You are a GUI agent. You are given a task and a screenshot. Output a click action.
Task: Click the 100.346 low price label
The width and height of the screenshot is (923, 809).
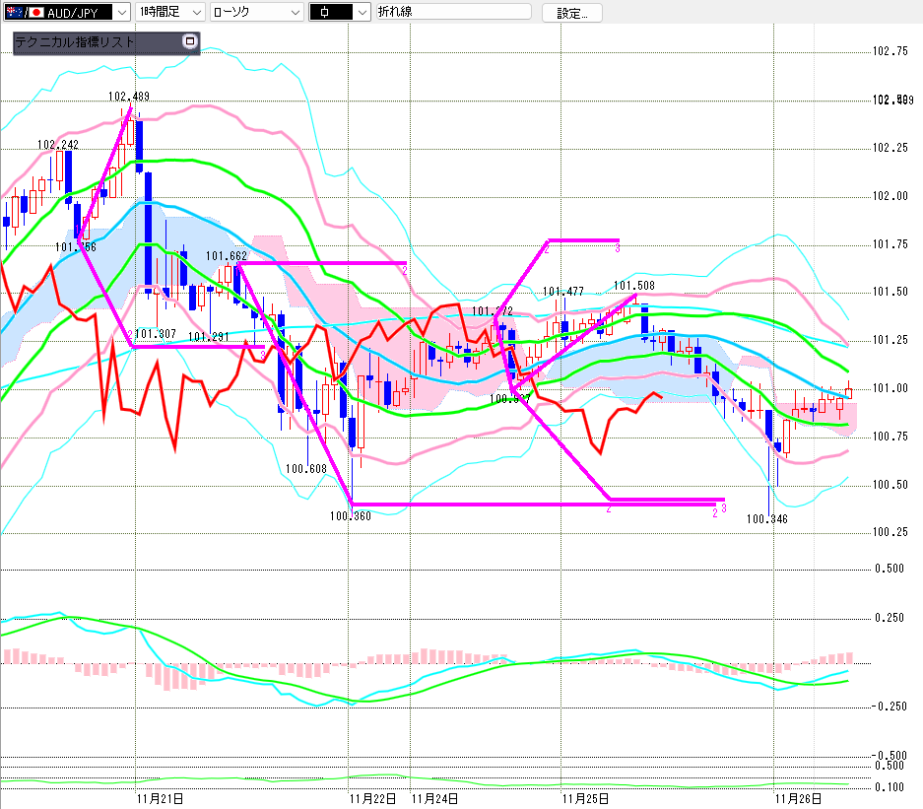coord(768,517)
